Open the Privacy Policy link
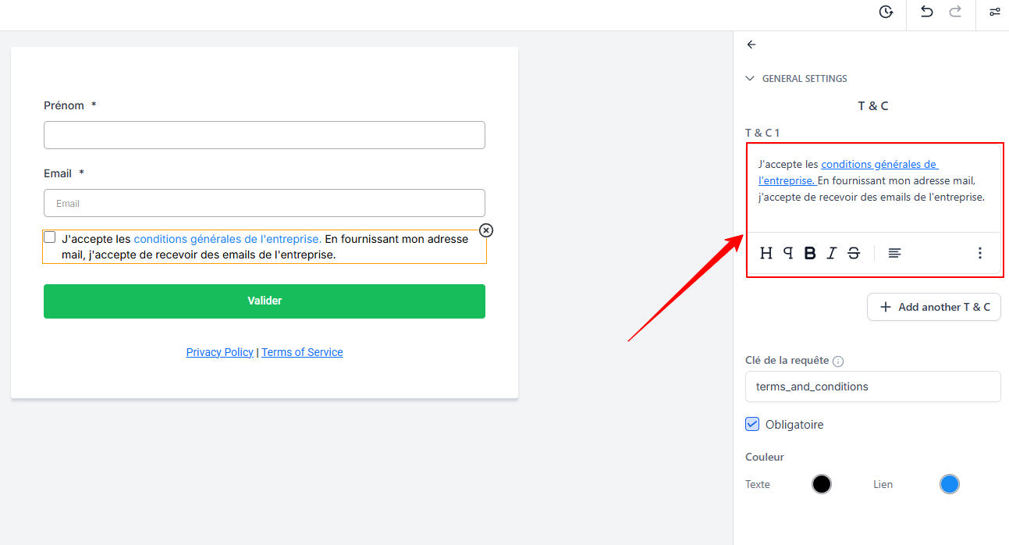 pos(219,352)
